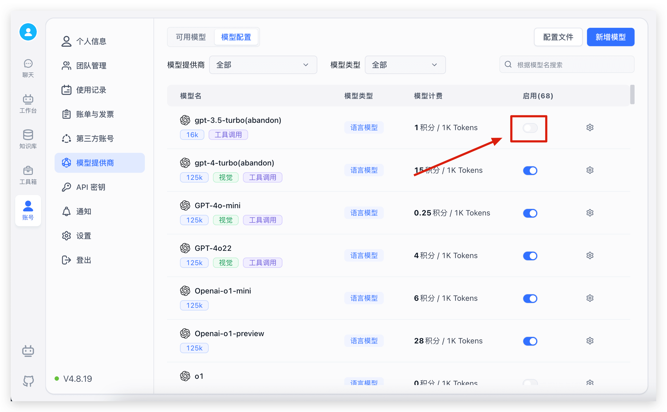Viewport: 667px width, 412px height.
Task: Enable the gpt-3.5-turbo(abandon) model toggle
Action: (x=530, y=128)
